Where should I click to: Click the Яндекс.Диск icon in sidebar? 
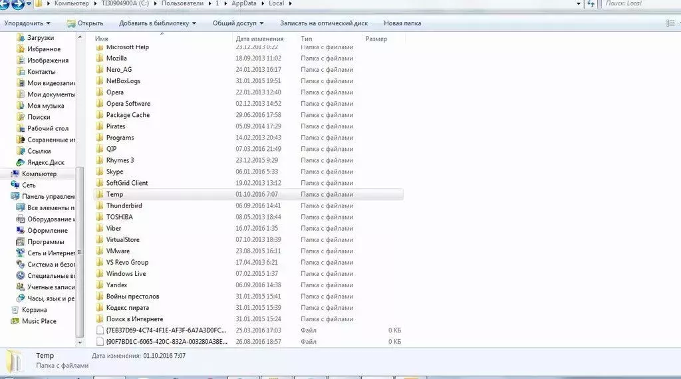click(21, 162)
